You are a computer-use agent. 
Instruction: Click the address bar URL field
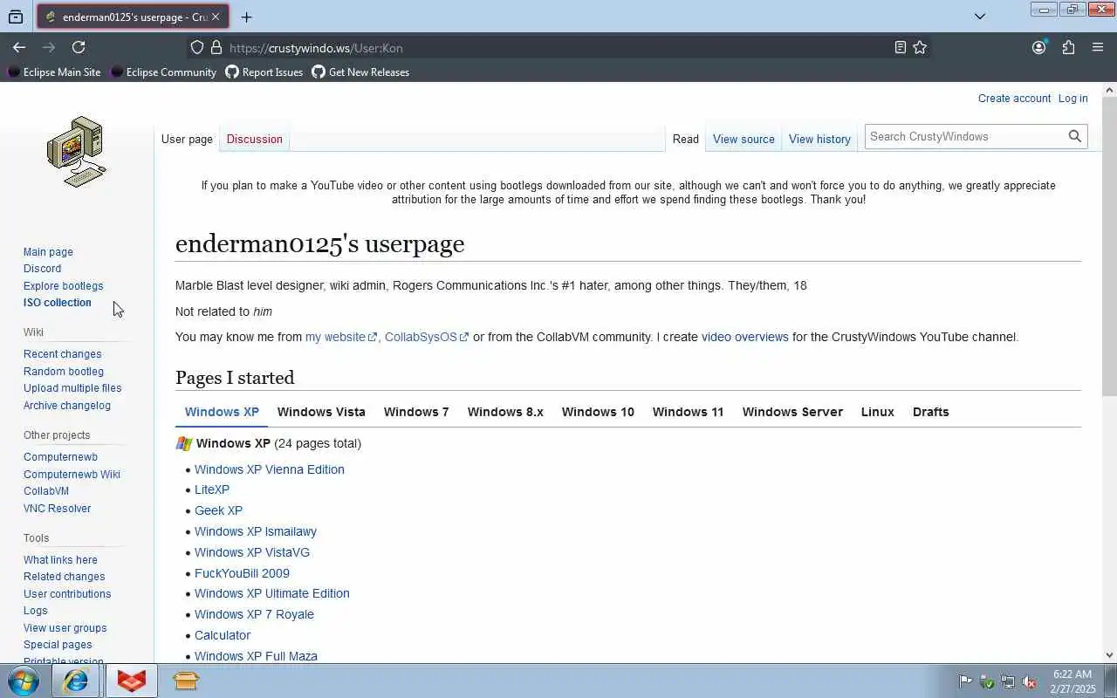558,47
